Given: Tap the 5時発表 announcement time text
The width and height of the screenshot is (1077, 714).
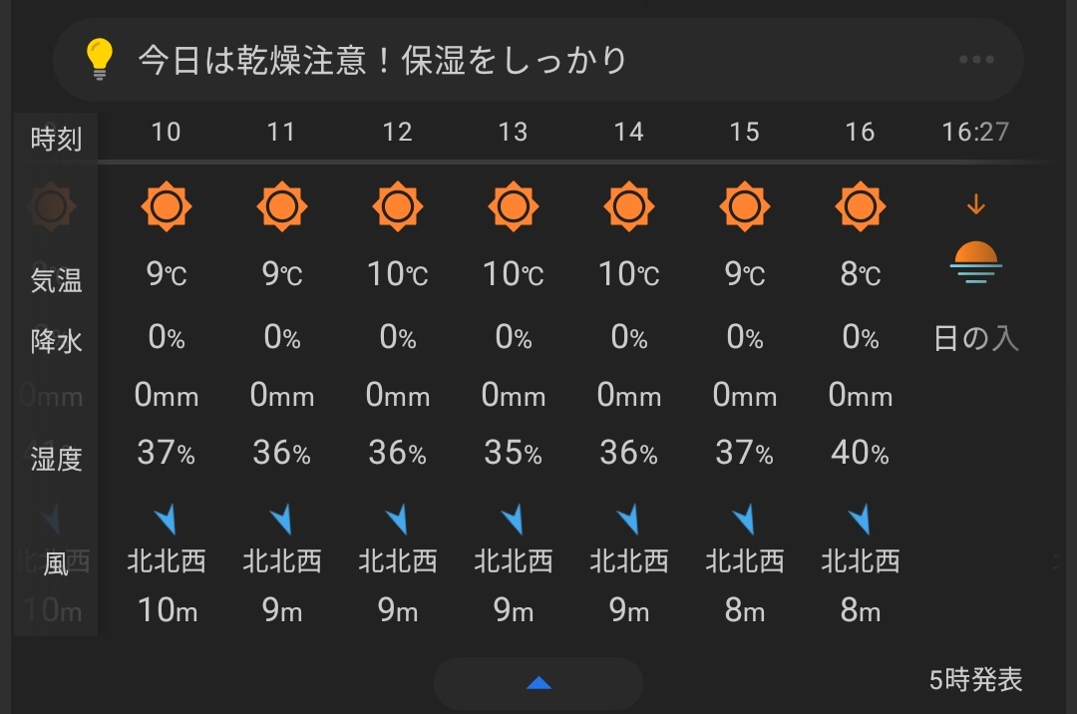Looking at the screenshot, I should 976,680.
